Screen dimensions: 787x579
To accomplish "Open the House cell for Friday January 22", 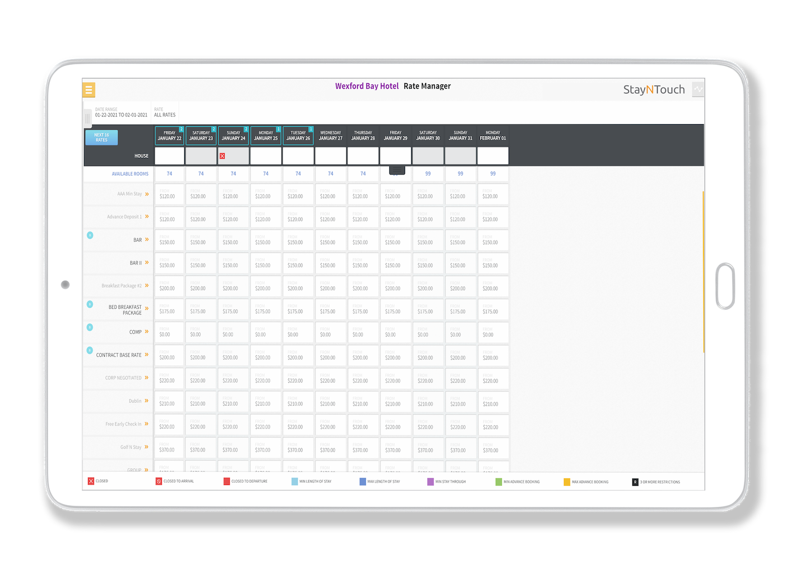I will point(169,156).
